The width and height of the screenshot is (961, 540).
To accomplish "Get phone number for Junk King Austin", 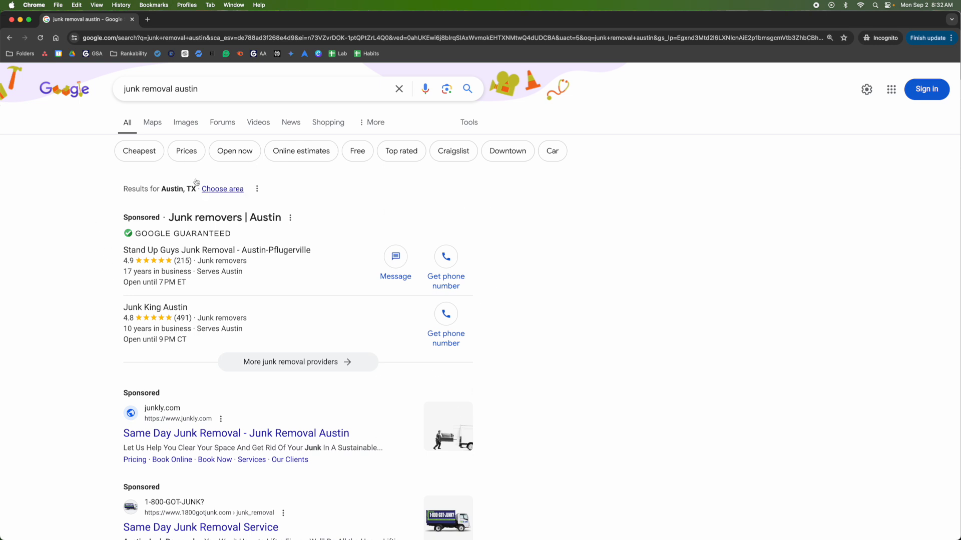I will click(446, 325).
